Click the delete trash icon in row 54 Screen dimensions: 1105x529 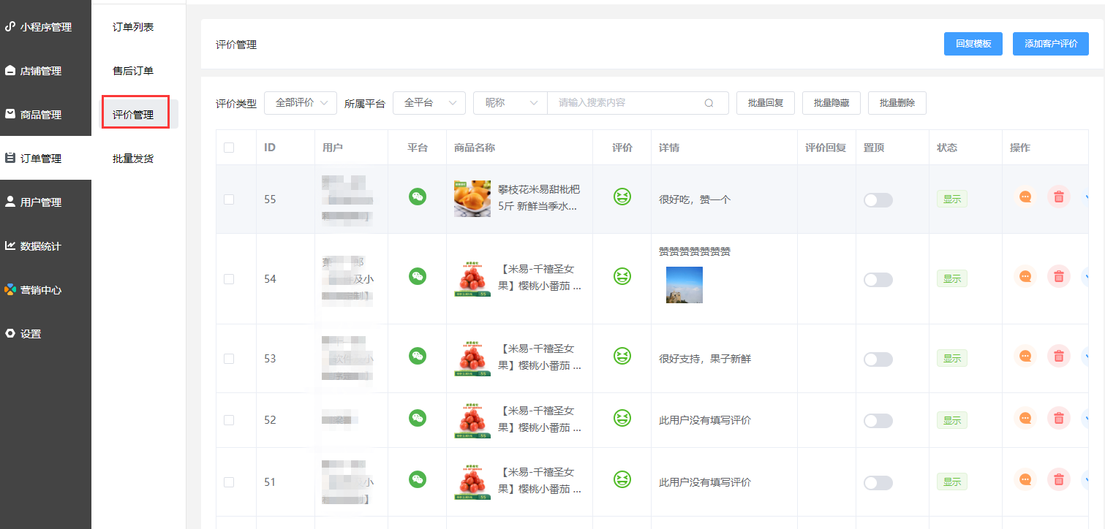pos(1058,277)
